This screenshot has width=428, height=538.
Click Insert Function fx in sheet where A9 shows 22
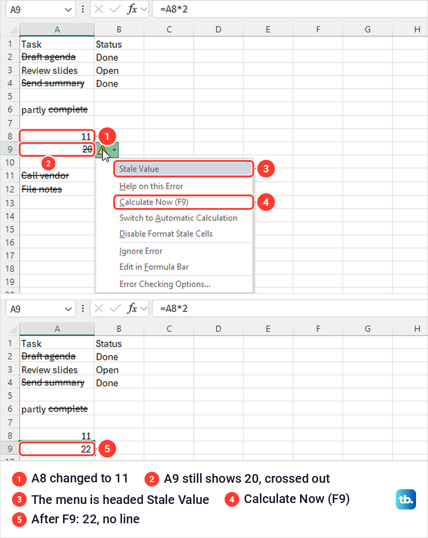(x=132, y=309)
